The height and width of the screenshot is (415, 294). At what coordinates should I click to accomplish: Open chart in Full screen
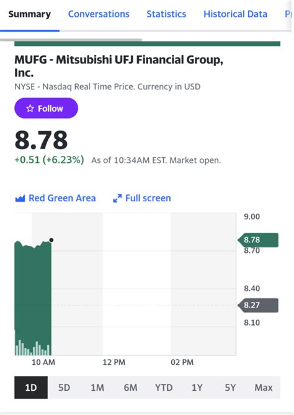tap(142, 198)
